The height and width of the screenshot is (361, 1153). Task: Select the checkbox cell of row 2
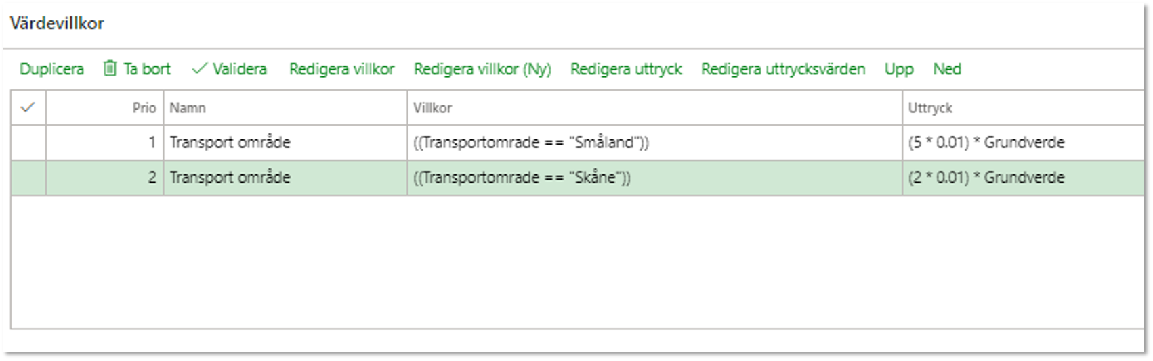pyautogui.click(x=28, y=177)
